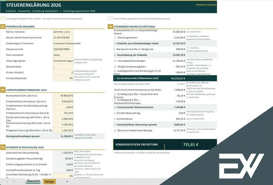Screen dimensions: 273x185
Task: Select Entfernungspauschale cell '0,38 €'
Action: coord(63,164)
